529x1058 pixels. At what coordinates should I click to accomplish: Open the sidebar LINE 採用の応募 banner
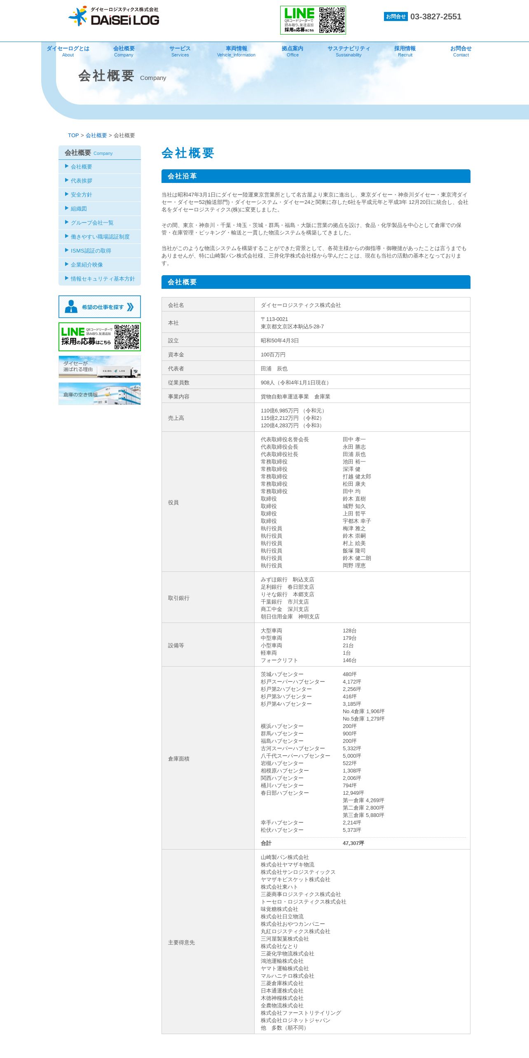pyautogui.click(x=100, y=337)
